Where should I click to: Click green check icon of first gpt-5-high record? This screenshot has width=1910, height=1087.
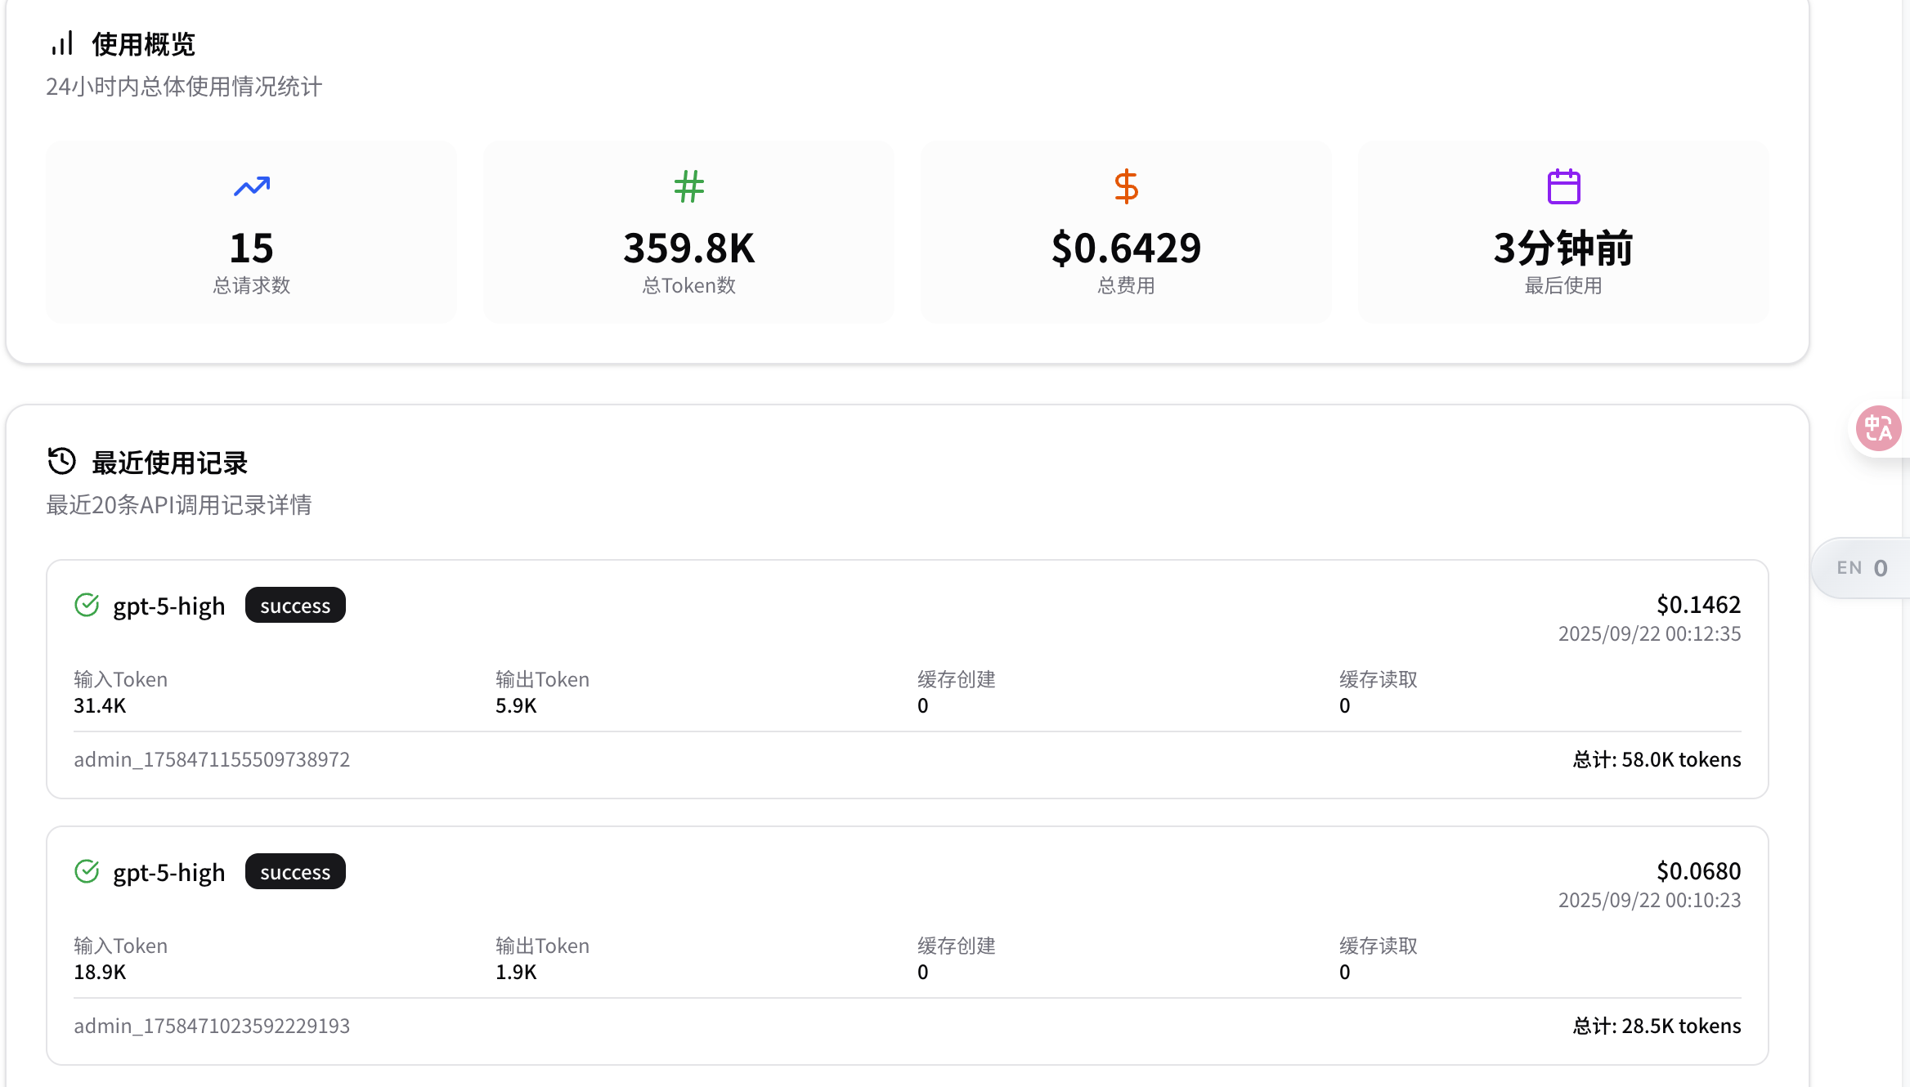point(87,606)
